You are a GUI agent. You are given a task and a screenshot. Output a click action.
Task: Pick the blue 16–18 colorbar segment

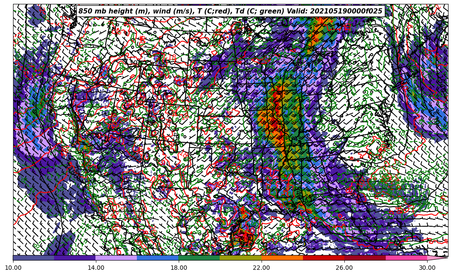[x=158, y=258]
